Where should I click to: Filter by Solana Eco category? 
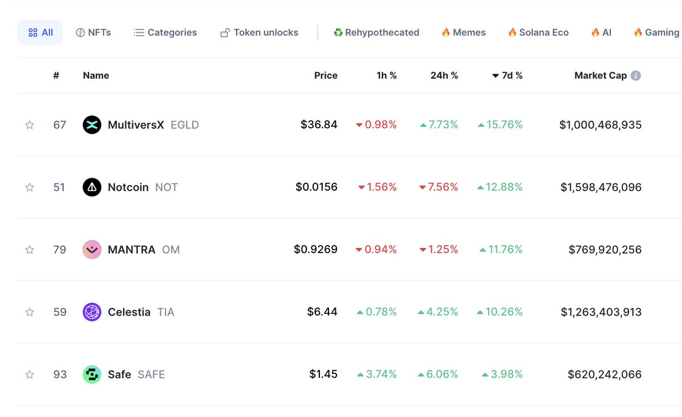click(538, 32)
